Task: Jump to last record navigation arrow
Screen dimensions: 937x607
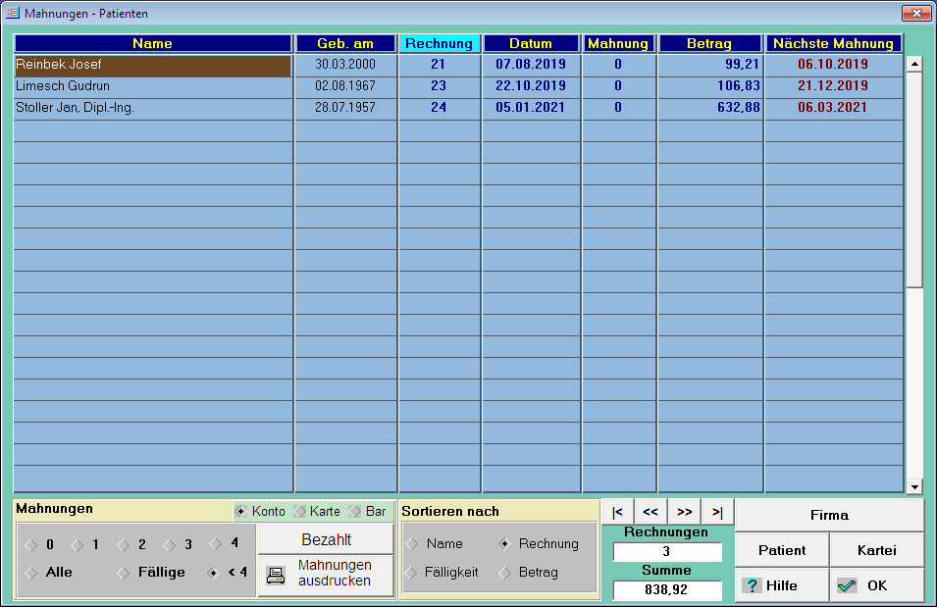Action: (717, 512)
